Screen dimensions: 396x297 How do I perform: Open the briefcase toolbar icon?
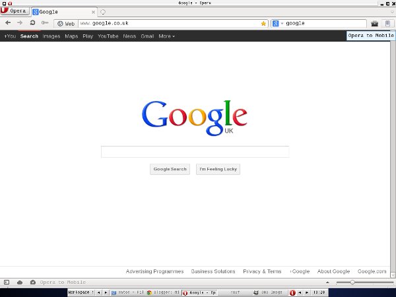(374, 24)
